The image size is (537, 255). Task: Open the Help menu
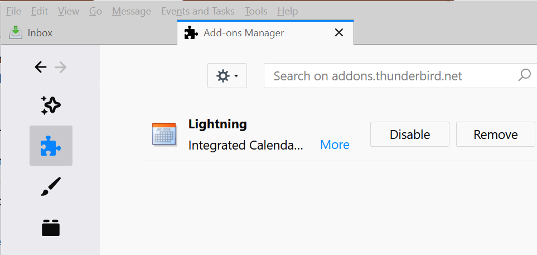(x=288, y=11)
